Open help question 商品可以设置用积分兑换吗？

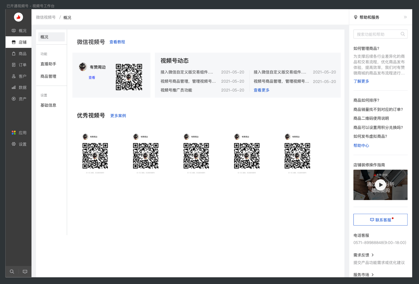tap(378, 128)
